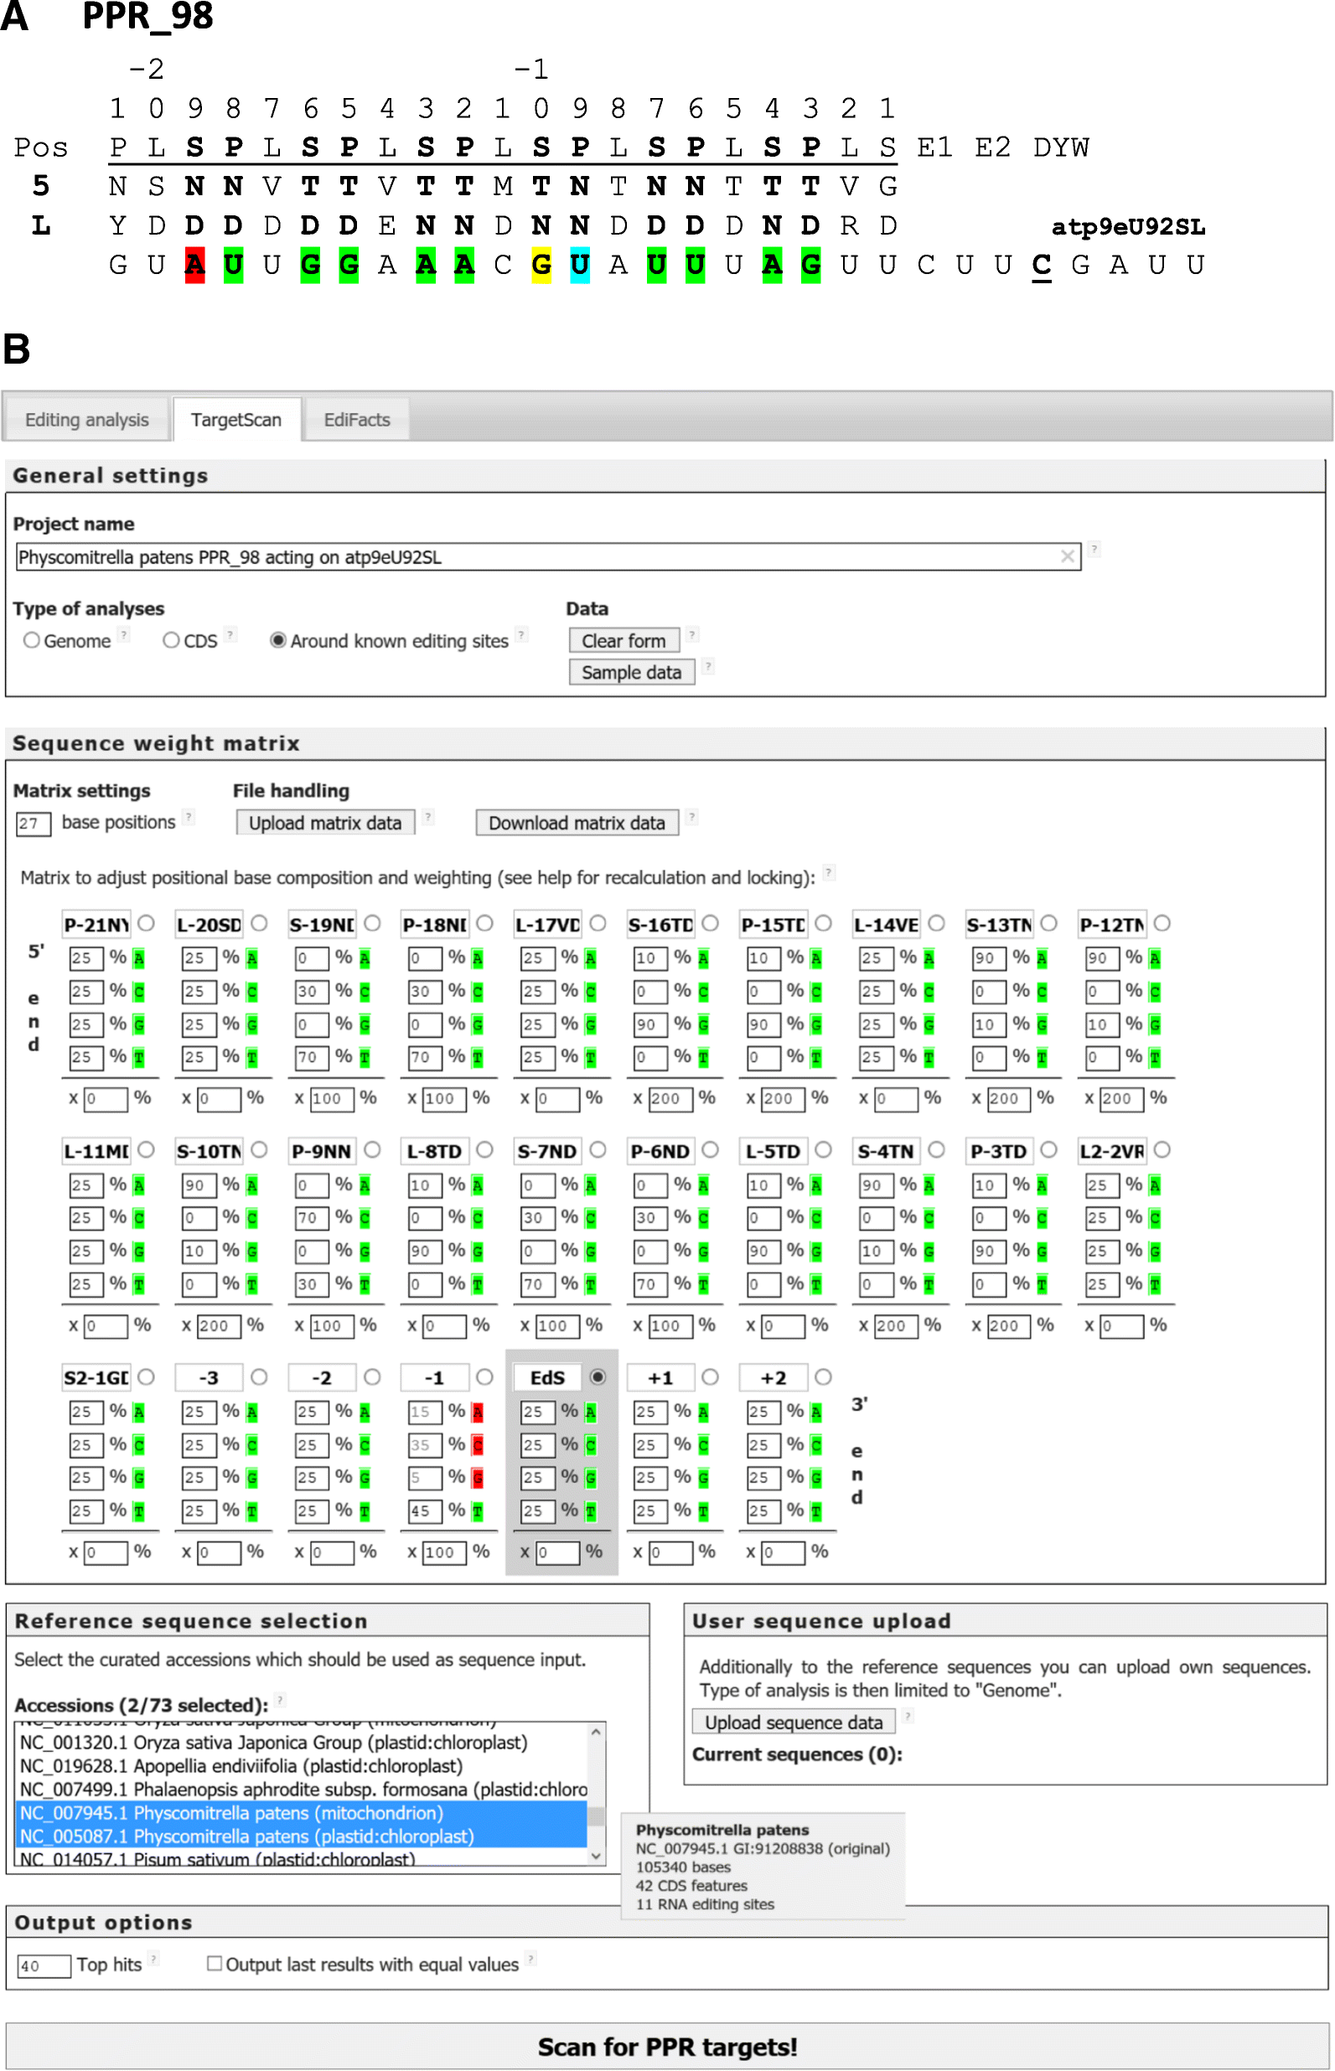
Task: Toggle green A lock in S-4TN column
Action: tap(929, 1185)
